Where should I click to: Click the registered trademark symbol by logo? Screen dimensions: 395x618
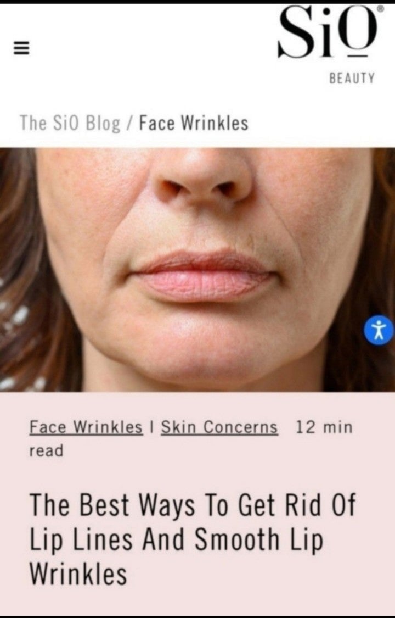[380, 9]
